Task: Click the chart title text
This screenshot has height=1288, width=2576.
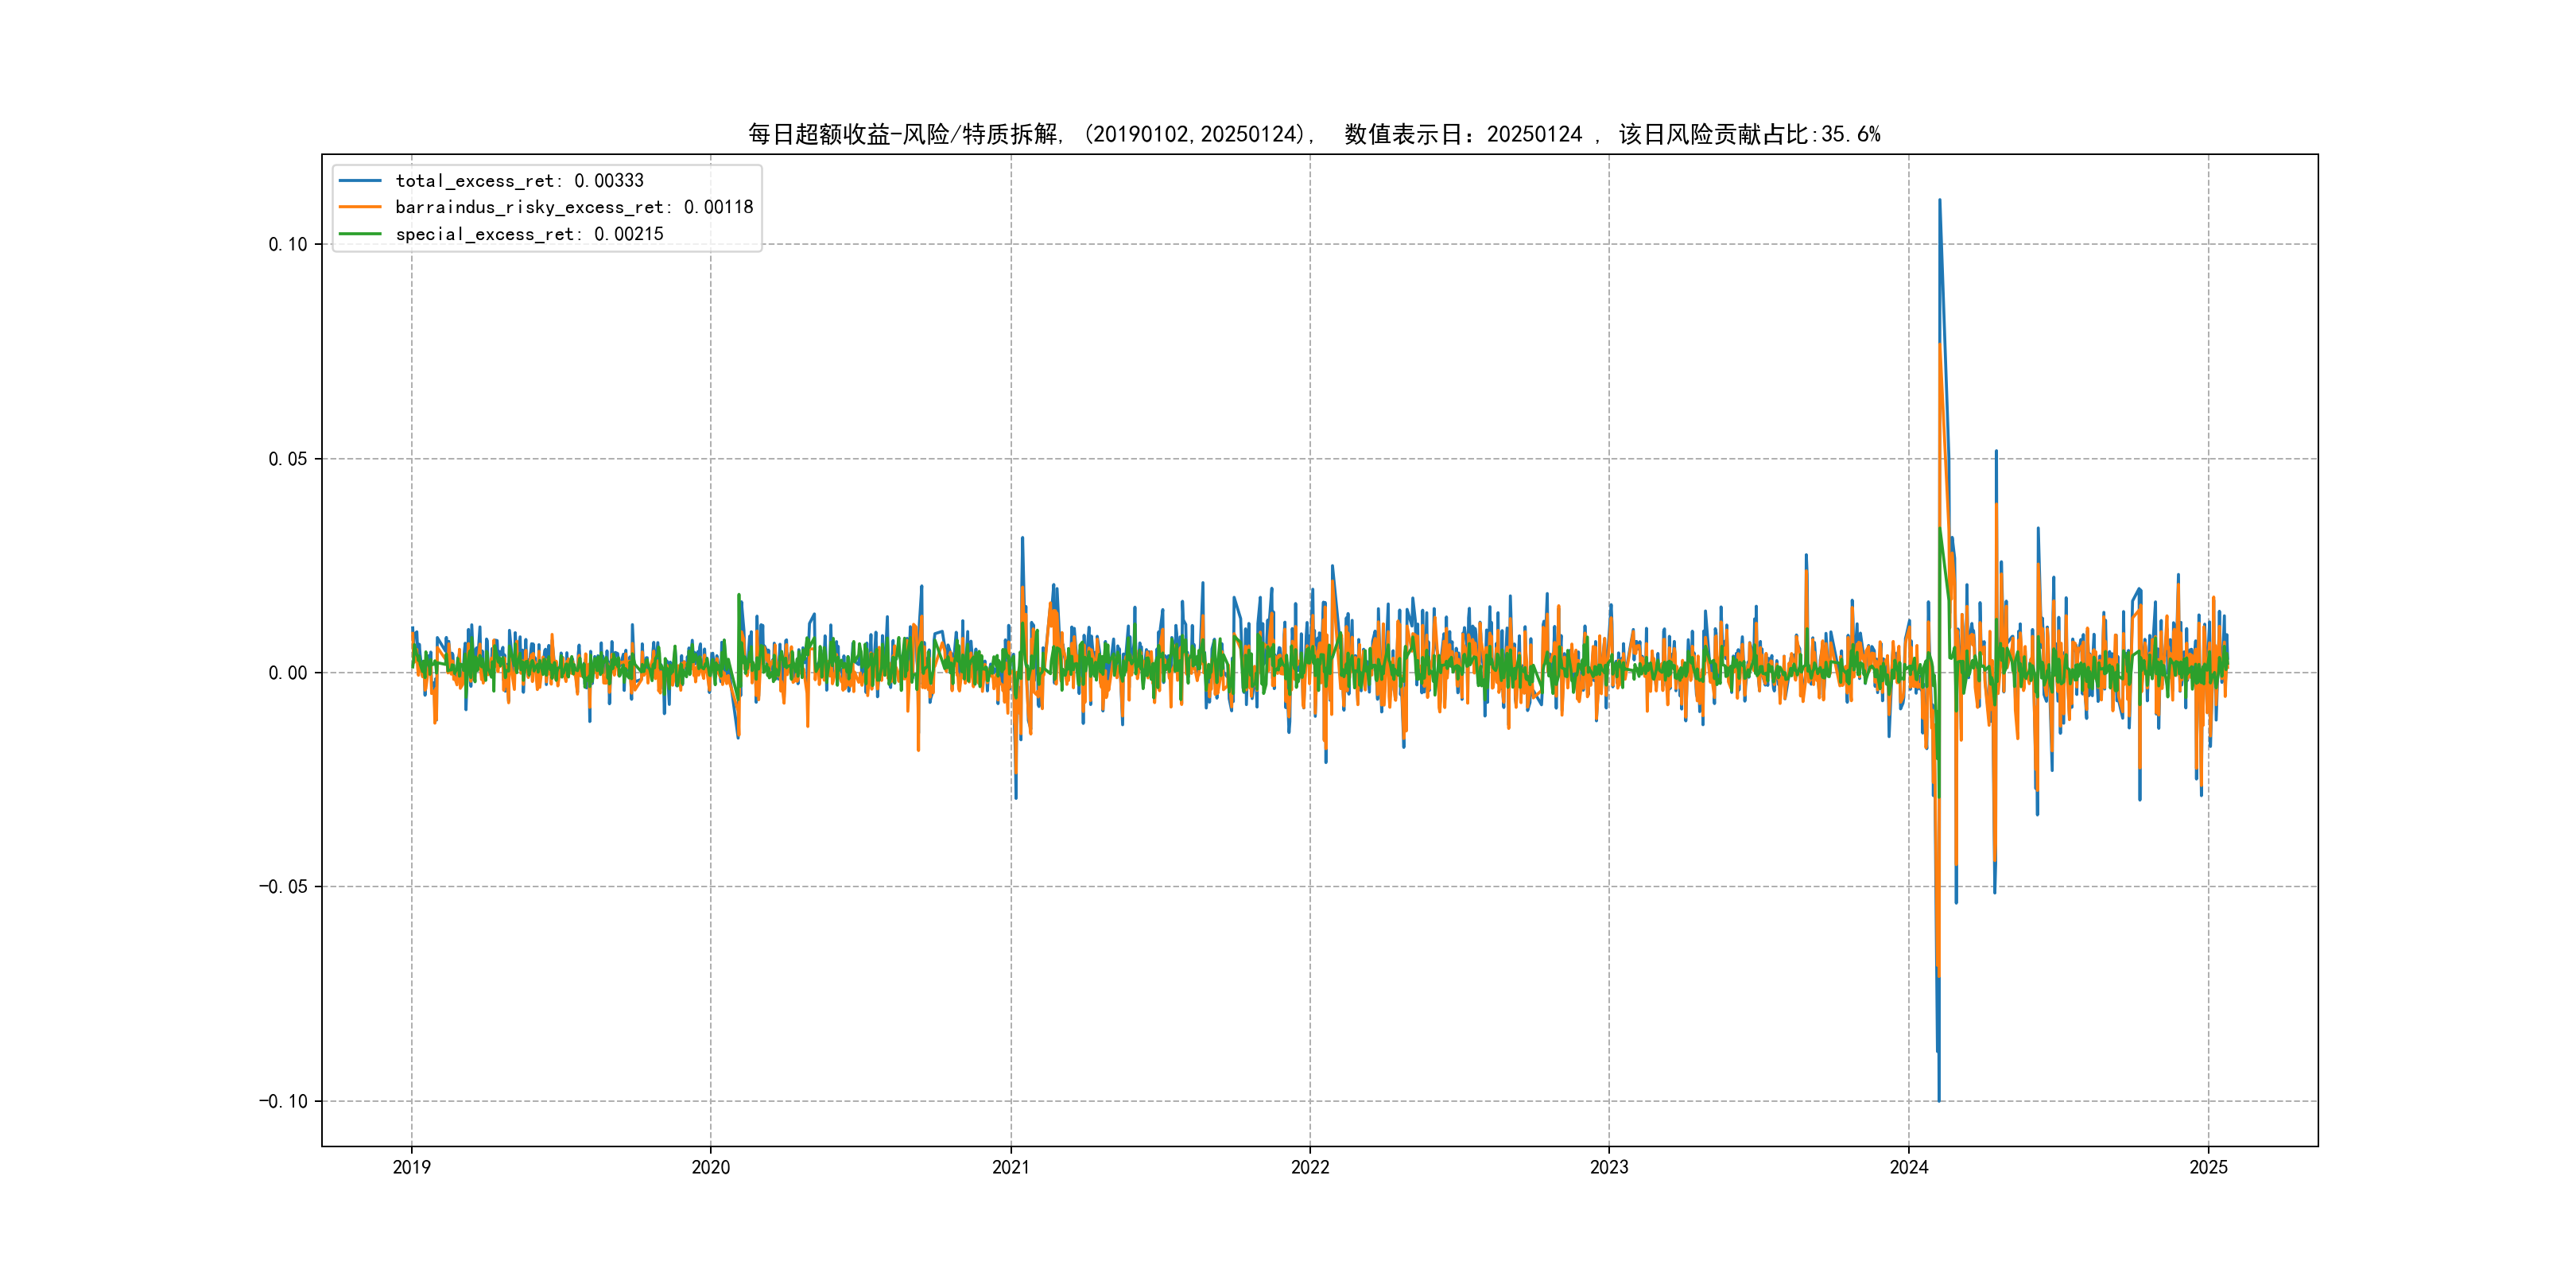Action: point(1314,134)
